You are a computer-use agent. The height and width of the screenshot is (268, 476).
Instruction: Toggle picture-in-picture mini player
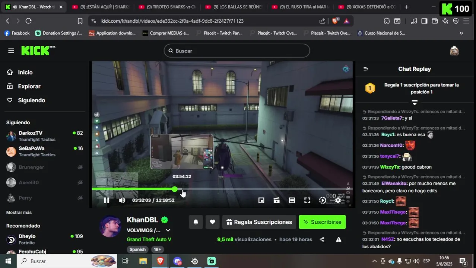click(x=261, y=200)
